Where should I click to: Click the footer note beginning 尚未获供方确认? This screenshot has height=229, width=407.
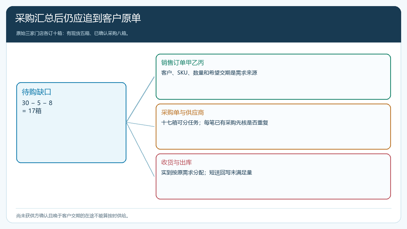[73, 216]
